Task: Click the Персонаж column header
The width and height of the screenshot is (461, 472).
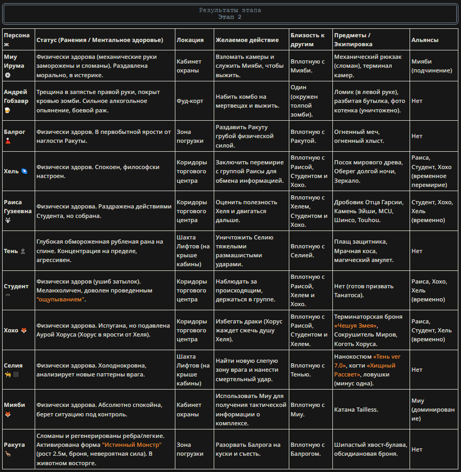Action: click(18, 39)
